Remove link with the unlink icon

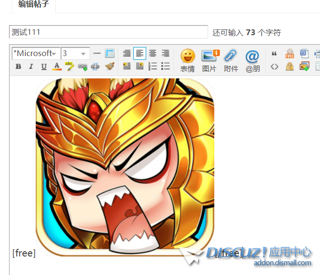point(95,66)
